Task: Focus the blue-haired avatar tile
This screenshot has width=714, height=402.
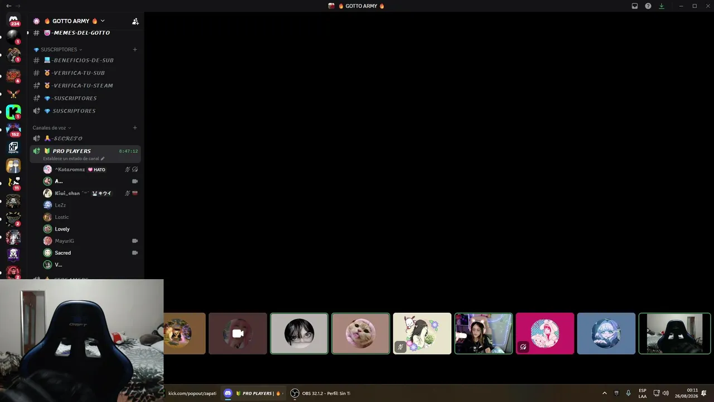Action: point(606,333)
